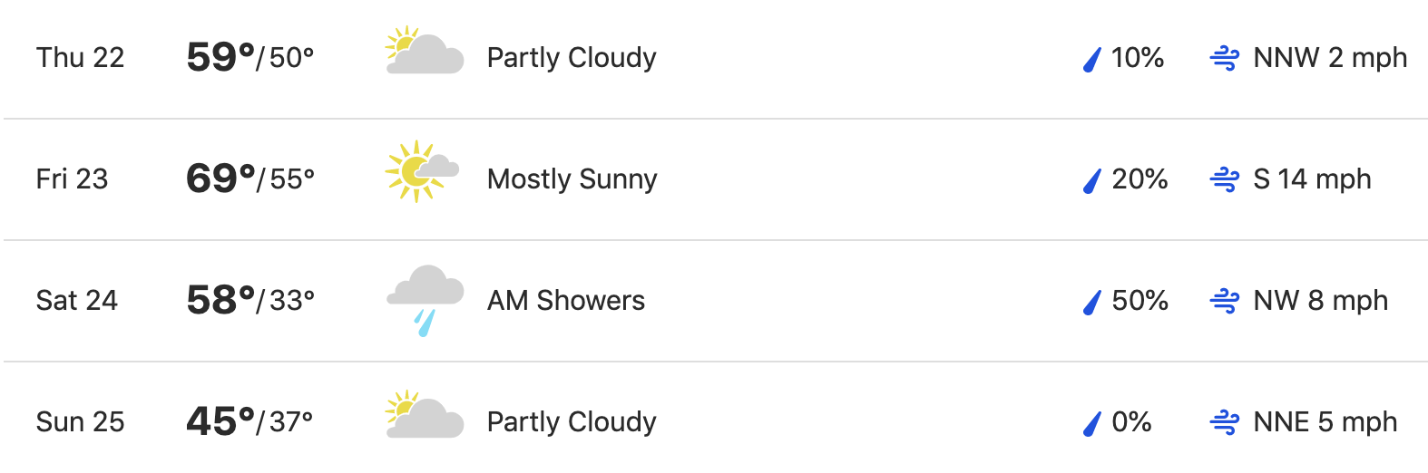The image size is (1428, 473).
Task: Click the raindrop icon next to 10%
Action: coord(1092,60)
